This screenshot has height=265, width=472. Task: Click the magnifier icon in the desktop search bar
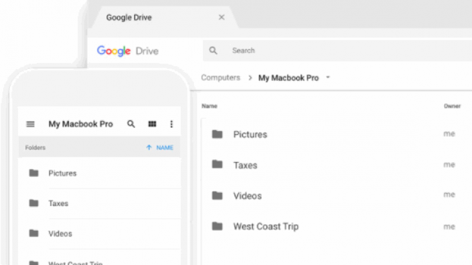click(213, 51)
